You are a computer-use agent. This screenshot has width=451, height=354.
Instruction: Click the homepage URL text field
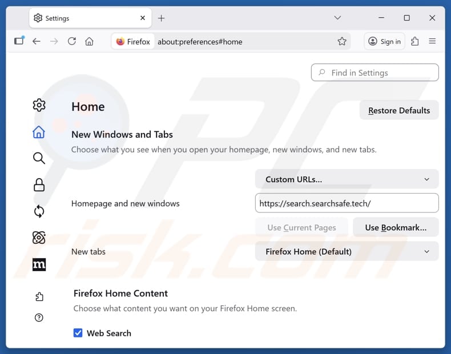[x=347, y=203]
